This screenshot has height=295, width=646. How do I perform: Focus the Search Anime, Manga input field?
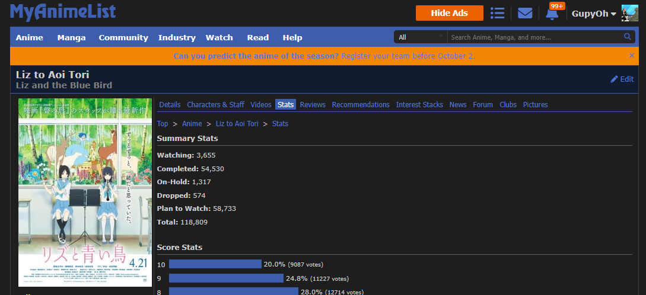(x=534, y=37)
